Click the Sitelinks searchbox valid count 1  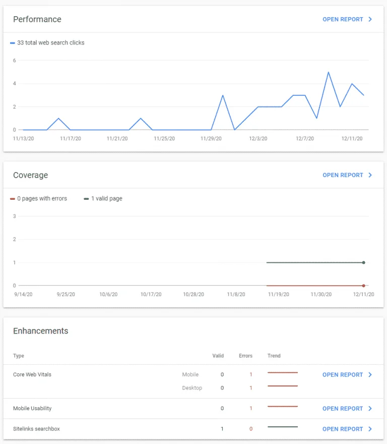[x=222, y=429]
